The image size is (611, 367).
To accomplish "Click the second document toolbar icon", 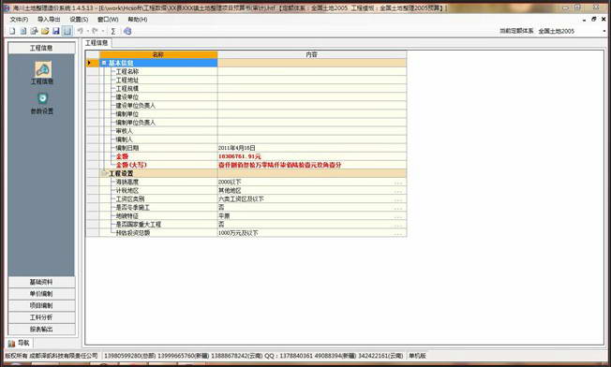I will tap(23, 31).
